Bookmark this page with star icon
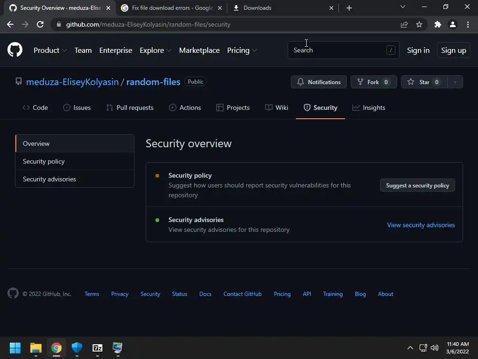The height and width of the screenshot is (359, 478). tap(419, 24)
